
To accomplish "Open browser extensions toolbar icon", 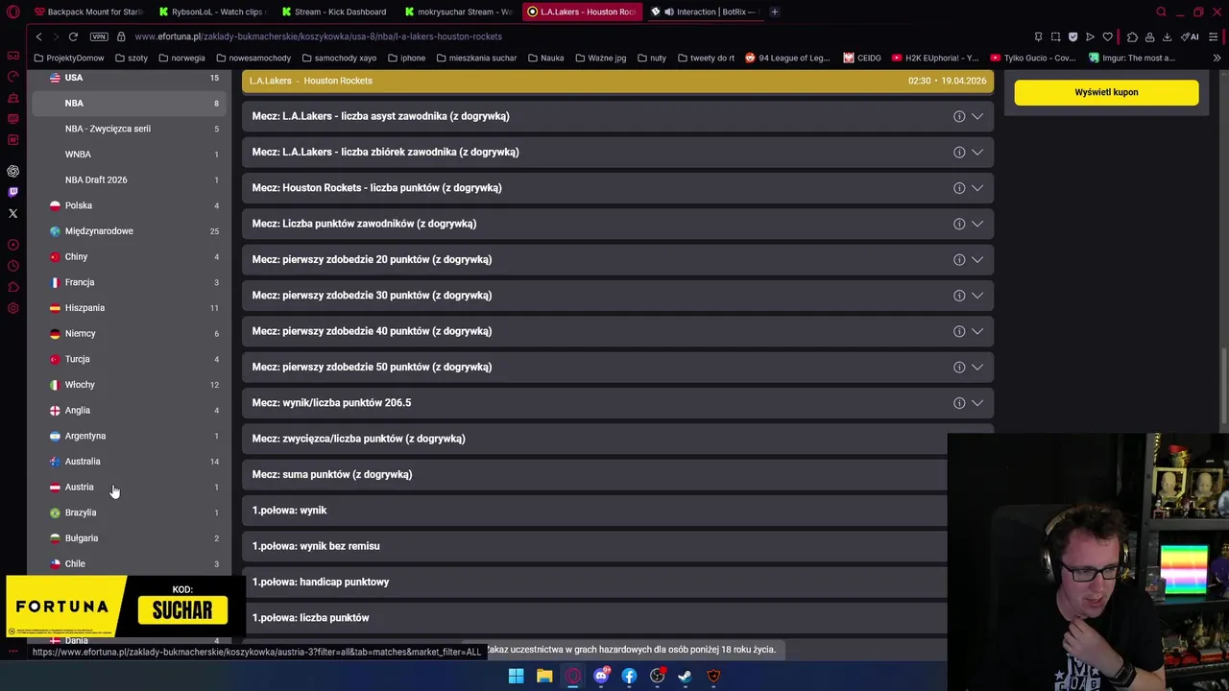I will tap(1132, 36).
